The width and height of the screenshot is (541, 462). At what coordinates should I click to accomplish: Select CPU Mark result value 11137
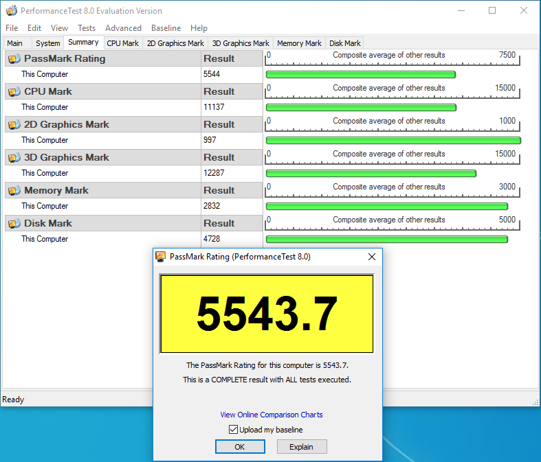tap(214, 107)
